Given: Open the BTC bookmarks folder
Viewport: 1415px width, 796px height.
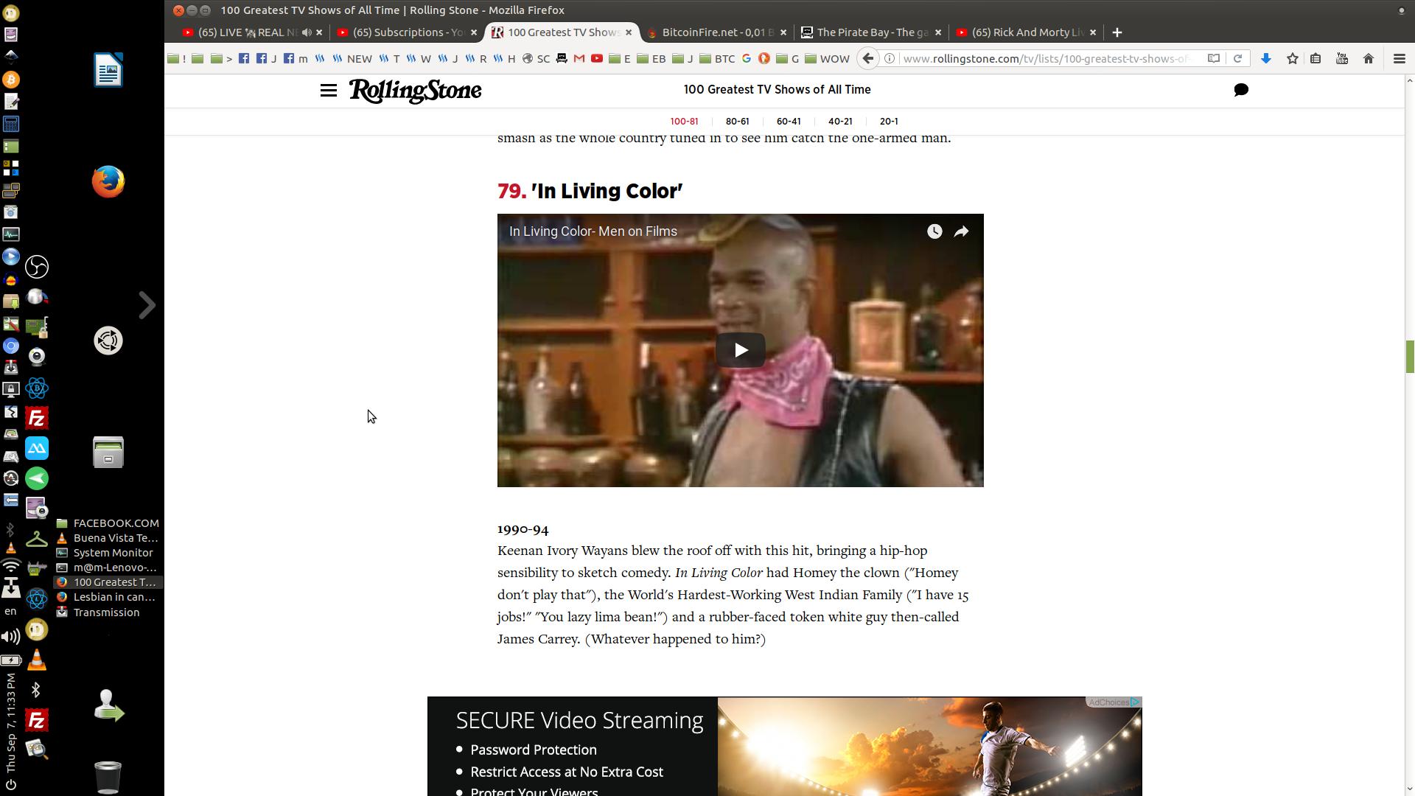Looking at the screenshot, I should (717, 59).
